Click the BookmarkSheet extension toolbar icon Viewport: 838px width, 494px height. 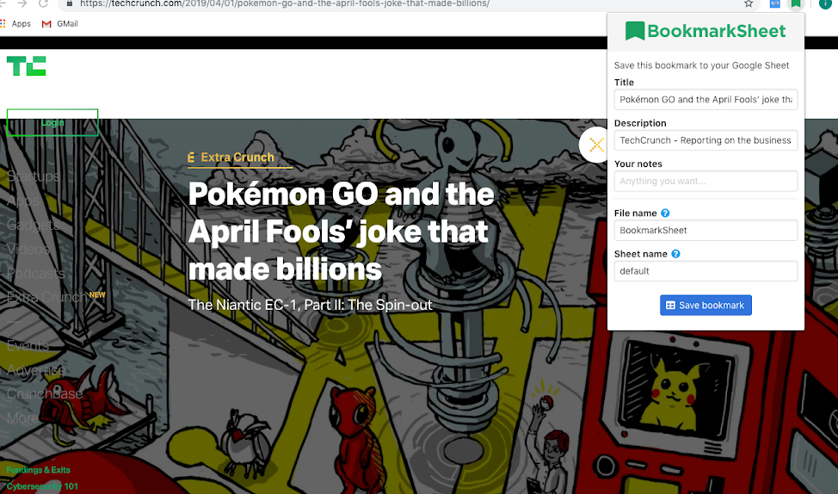(796, 3)
